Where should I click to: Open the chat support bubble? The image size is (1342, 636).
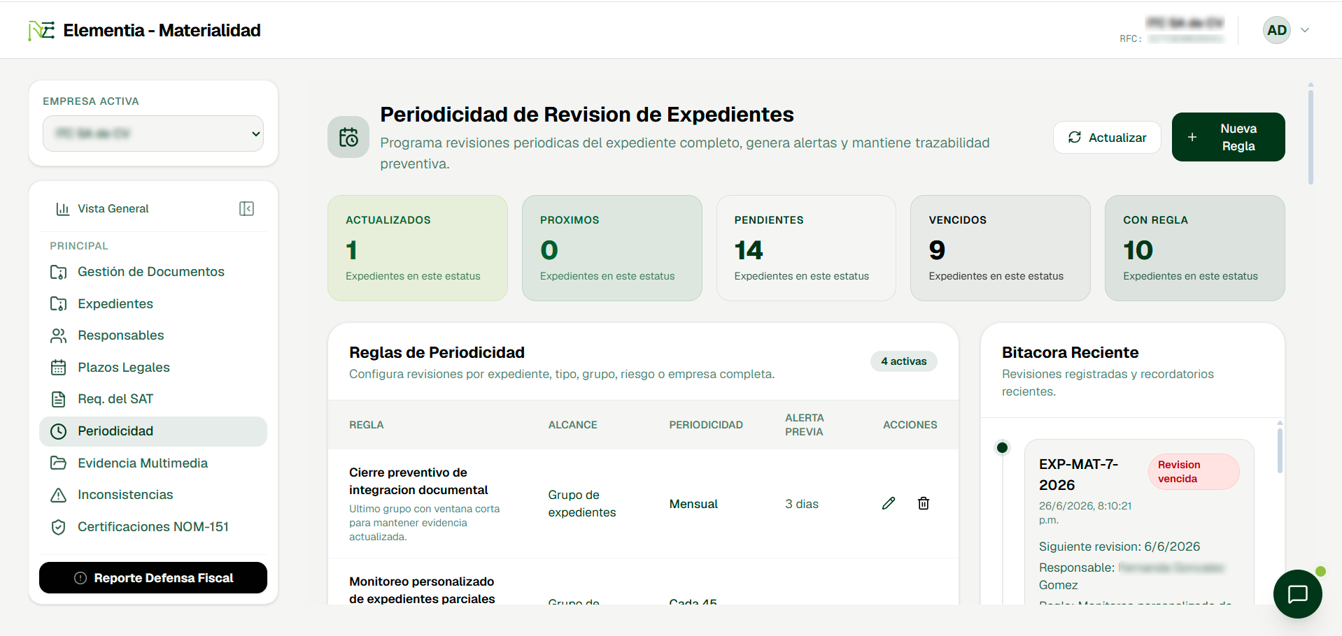[x=1298, y=594]
